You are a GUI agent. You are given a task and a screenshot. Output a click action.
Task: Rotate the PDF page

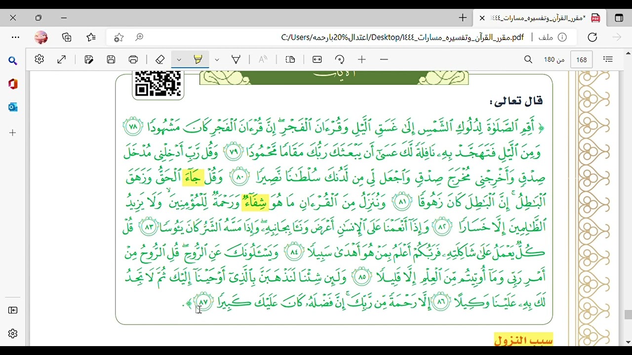[340, 59]
